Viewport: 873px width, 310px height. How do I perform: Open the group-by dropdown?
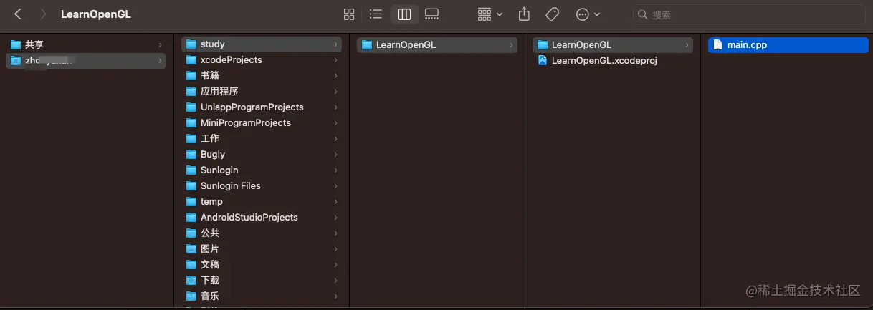[490, 14]
